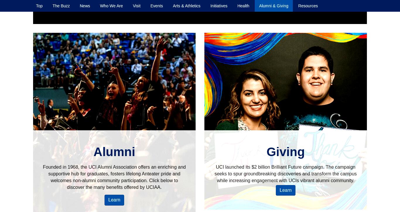Open Events nav item
Screen dimensions: 400x212
pos(157,6)
